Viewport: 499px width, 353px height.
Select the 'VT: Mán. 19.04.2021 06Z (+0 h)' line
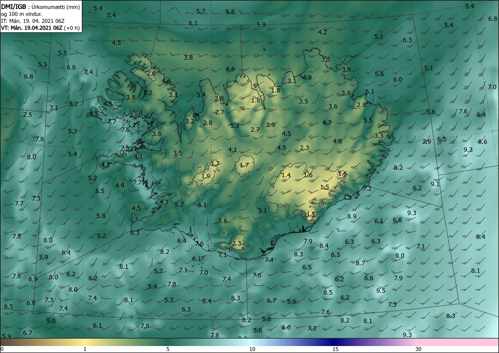40,28
